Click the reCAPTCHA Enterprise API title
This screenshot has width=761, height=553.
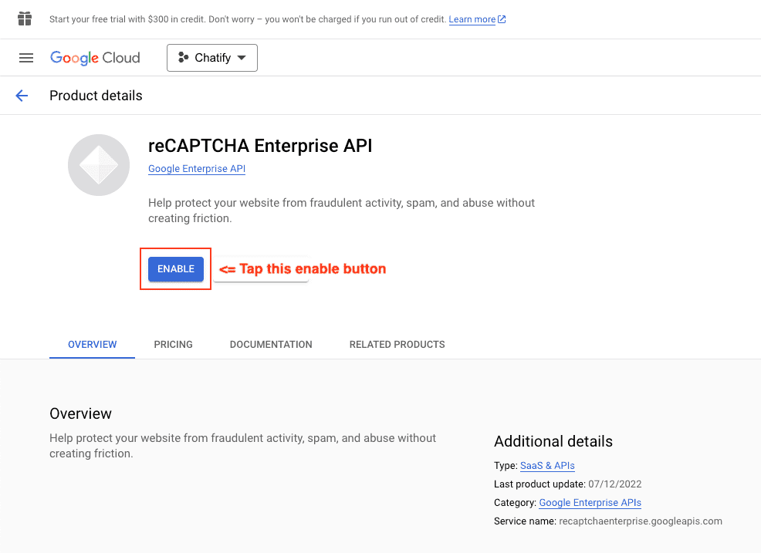260,146
